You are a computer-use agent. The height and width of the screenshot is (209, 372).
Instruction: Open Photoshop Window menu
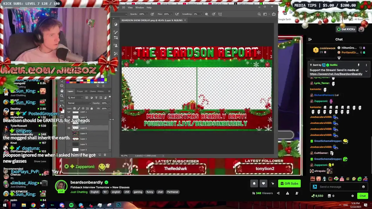(x=139, y=8)
